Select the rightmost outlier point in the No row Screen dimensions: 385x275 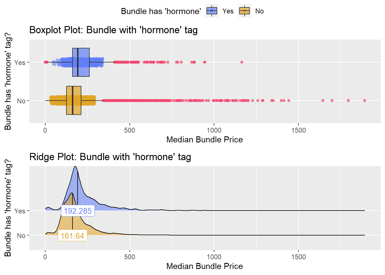365,101
